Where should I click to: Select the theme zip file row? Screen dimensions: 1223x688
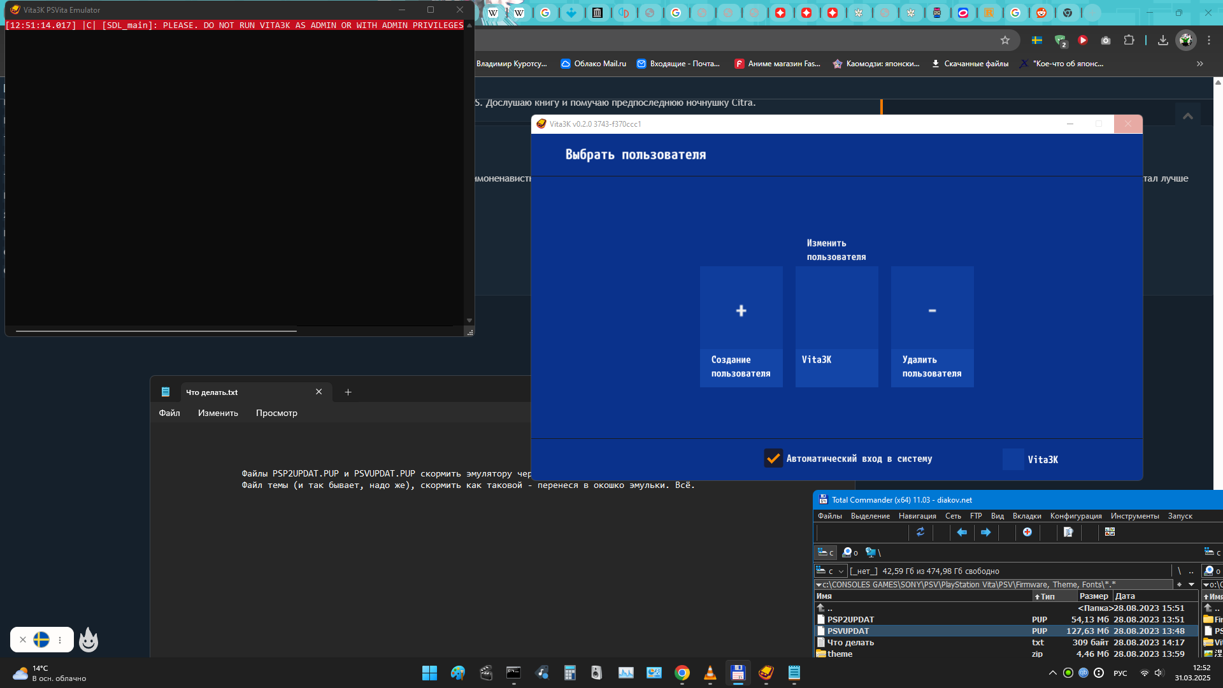pos(1006,654)
